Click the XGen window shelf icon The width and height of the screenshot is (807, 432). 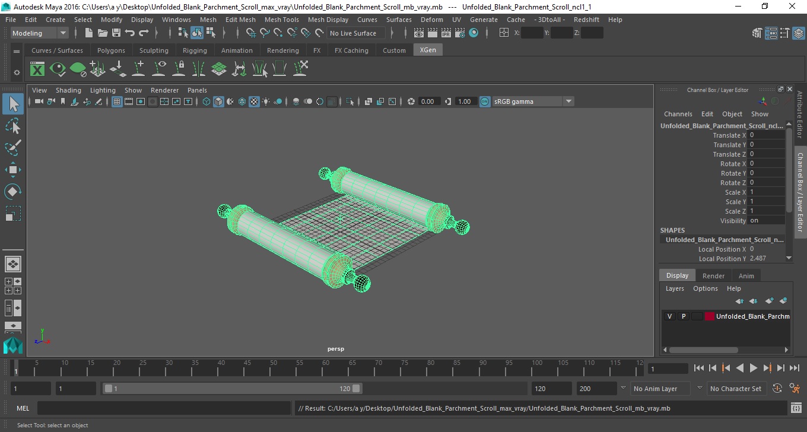[x=37, y=69]
